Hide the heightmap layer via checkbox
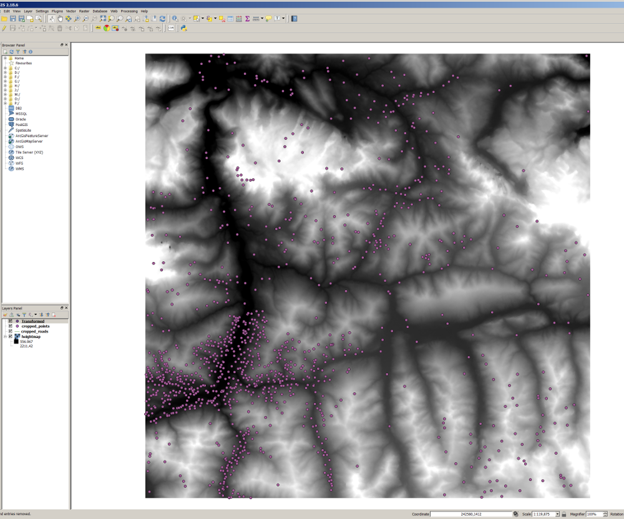The width and height of the screenshot is (624, 519). coord(11,336)
